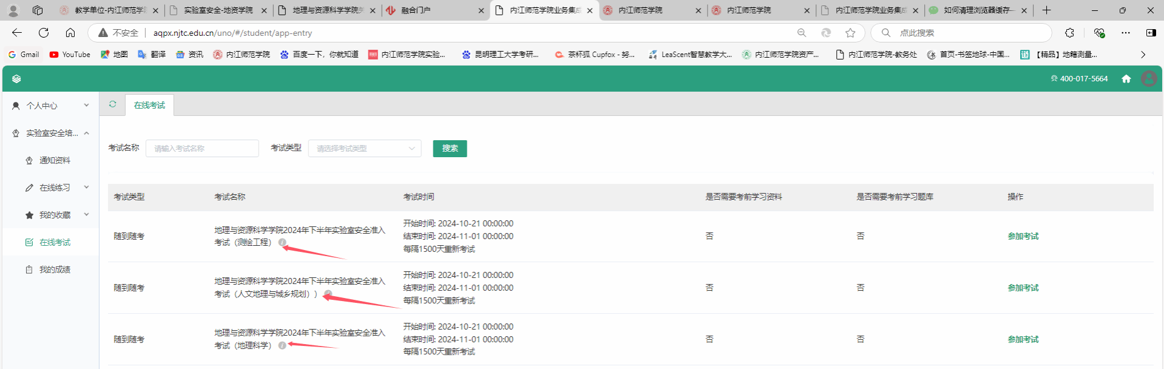Click the browser reload page button

(x=44, y=33)
